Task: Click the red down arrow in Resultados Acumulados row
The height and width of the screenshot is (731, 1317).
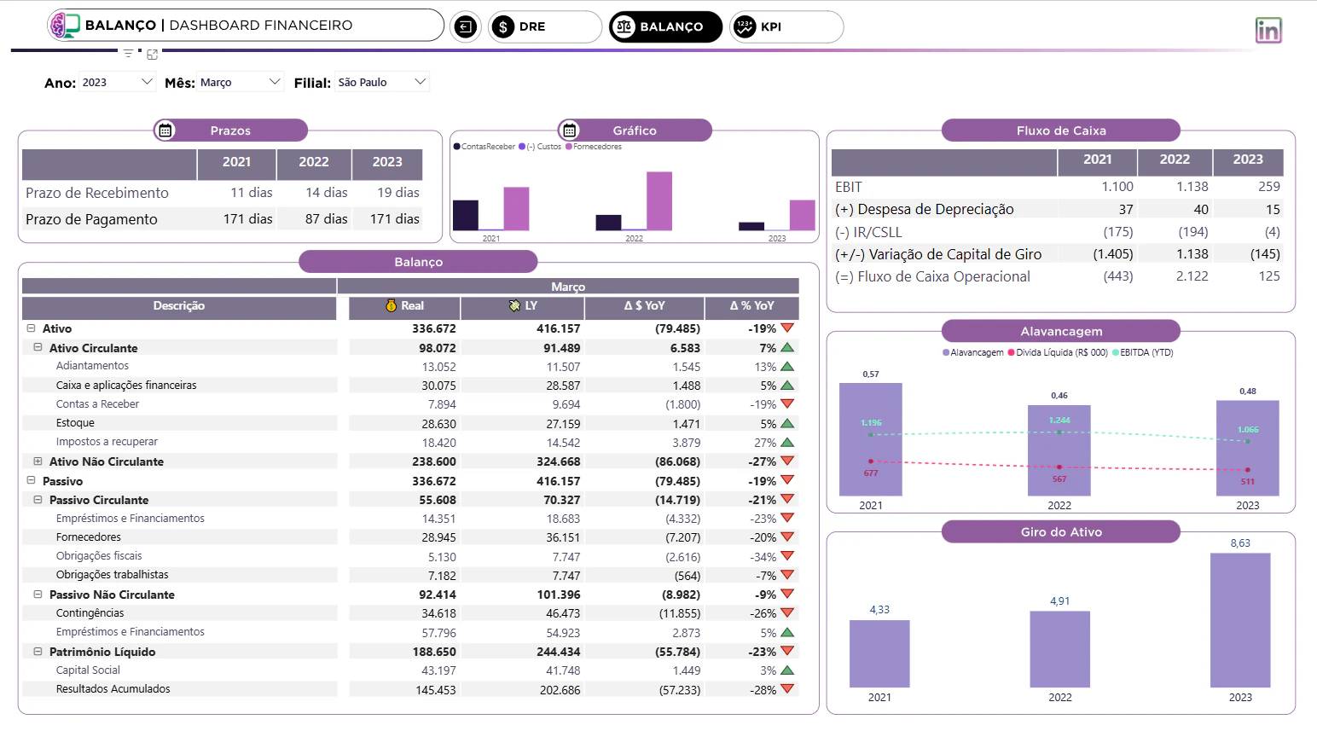Action: (787, 689)
